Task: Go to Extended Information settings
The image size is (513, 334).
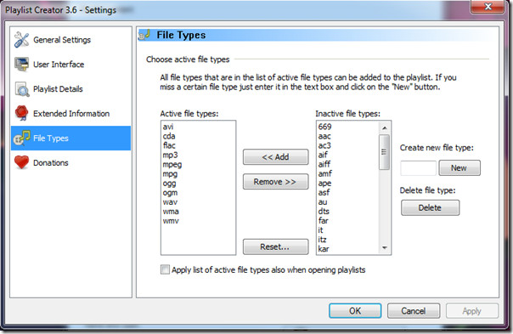Action: pyautogui.click(x=70, y=113)
